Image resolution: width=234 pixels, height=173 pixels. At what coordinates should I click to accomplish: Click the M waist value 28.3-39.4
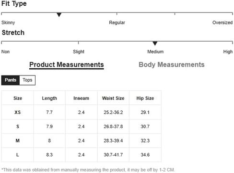(x=113, y=141)
